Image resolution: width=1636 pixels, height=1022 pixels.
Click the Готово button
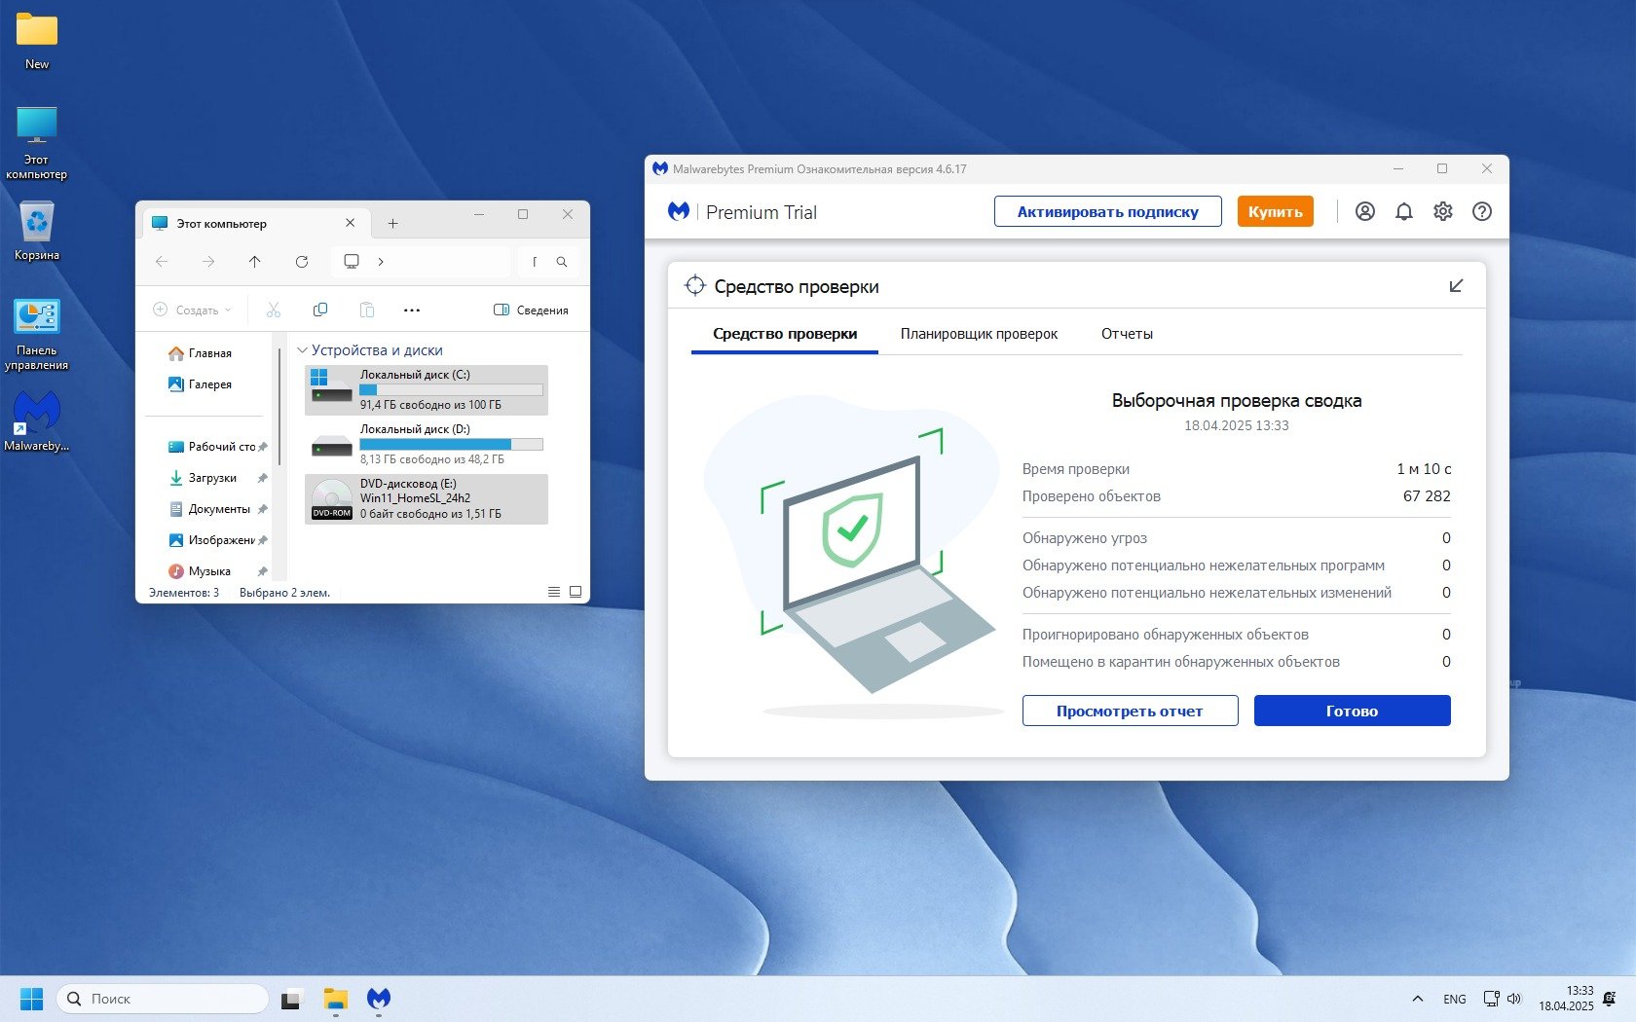tap(1353, 711)
